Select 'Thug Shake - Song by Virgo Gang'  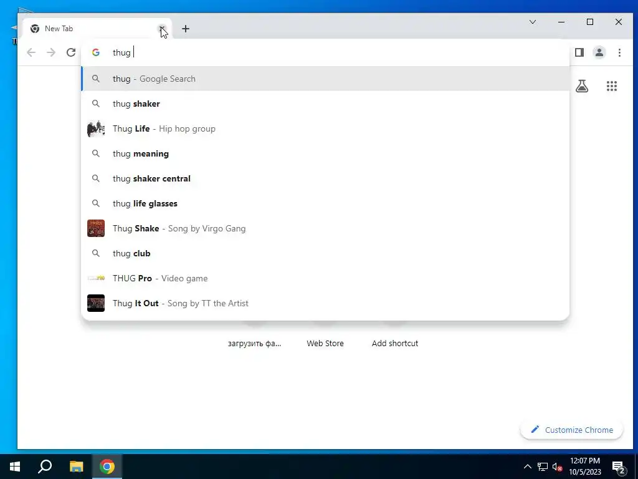[325, 228]
